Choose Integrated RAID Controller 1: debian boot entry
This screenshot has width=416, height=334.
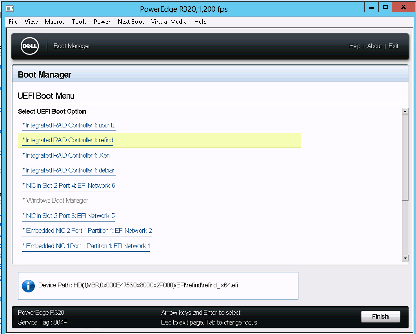[x=69, y=170]
